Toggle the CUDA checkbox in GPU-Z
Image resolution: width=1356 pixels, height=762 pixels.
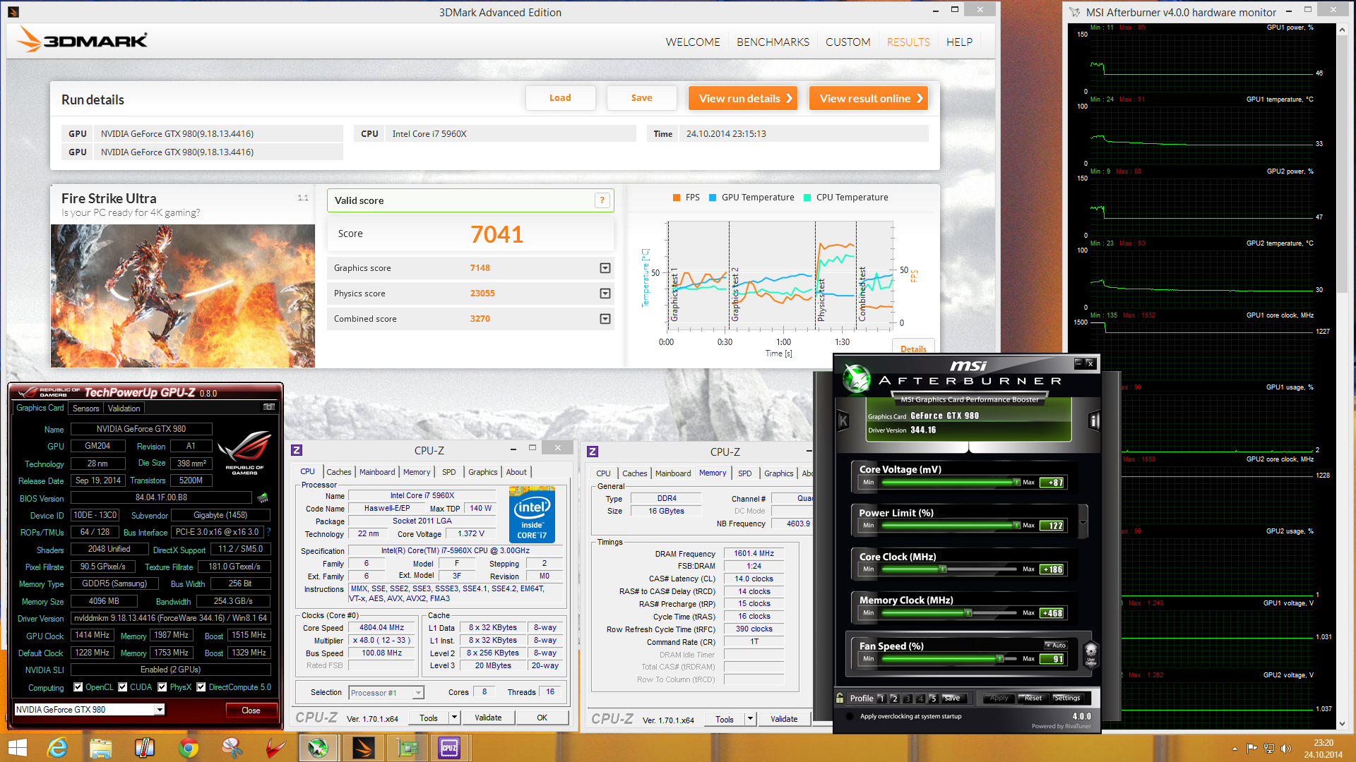tap(123, 687)
